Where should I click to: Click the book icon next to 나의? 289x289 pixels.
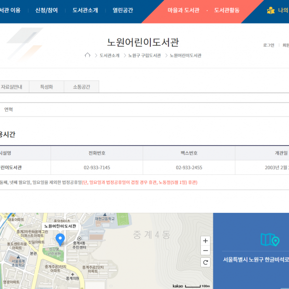pos(271,10)
